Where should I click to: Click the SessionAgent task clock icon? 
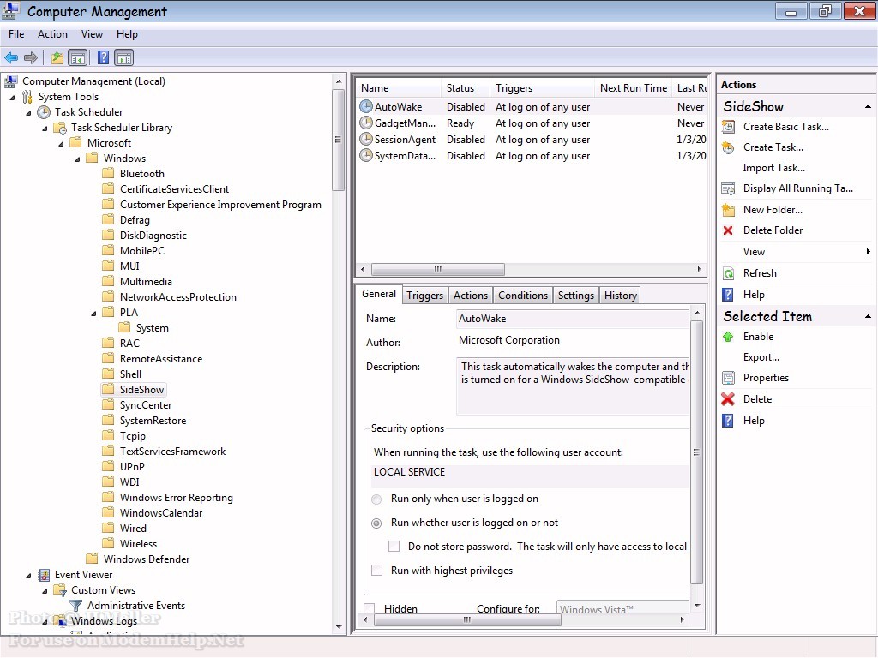point(365,139)
